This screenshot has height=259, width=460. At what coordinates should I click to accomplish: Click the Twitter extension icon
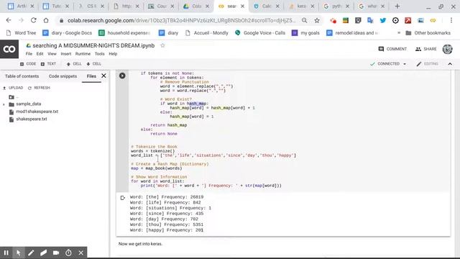tap(383, 20)
